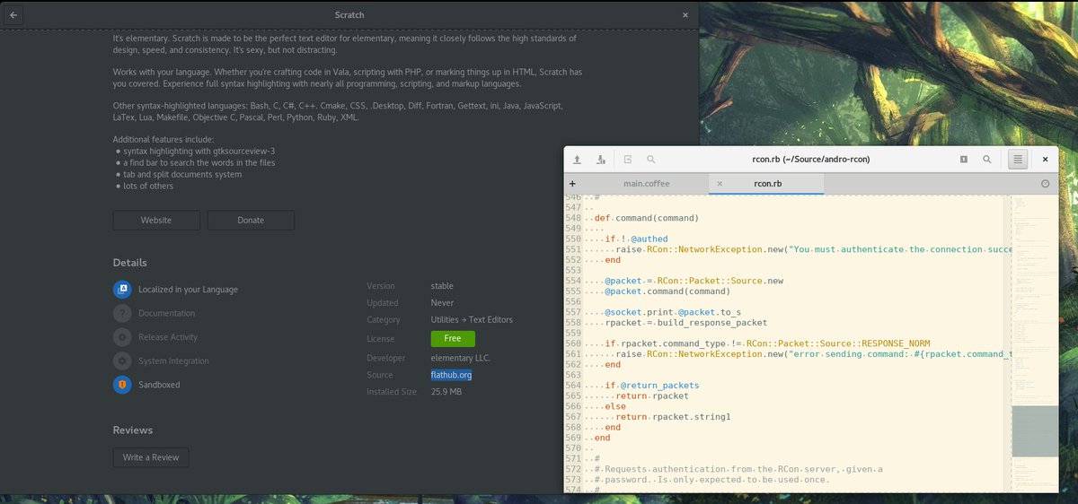Open find with the right magnifier icon
Image resolution: width=1078 pixels, height=504 pixels.
(x=987, y=159)
